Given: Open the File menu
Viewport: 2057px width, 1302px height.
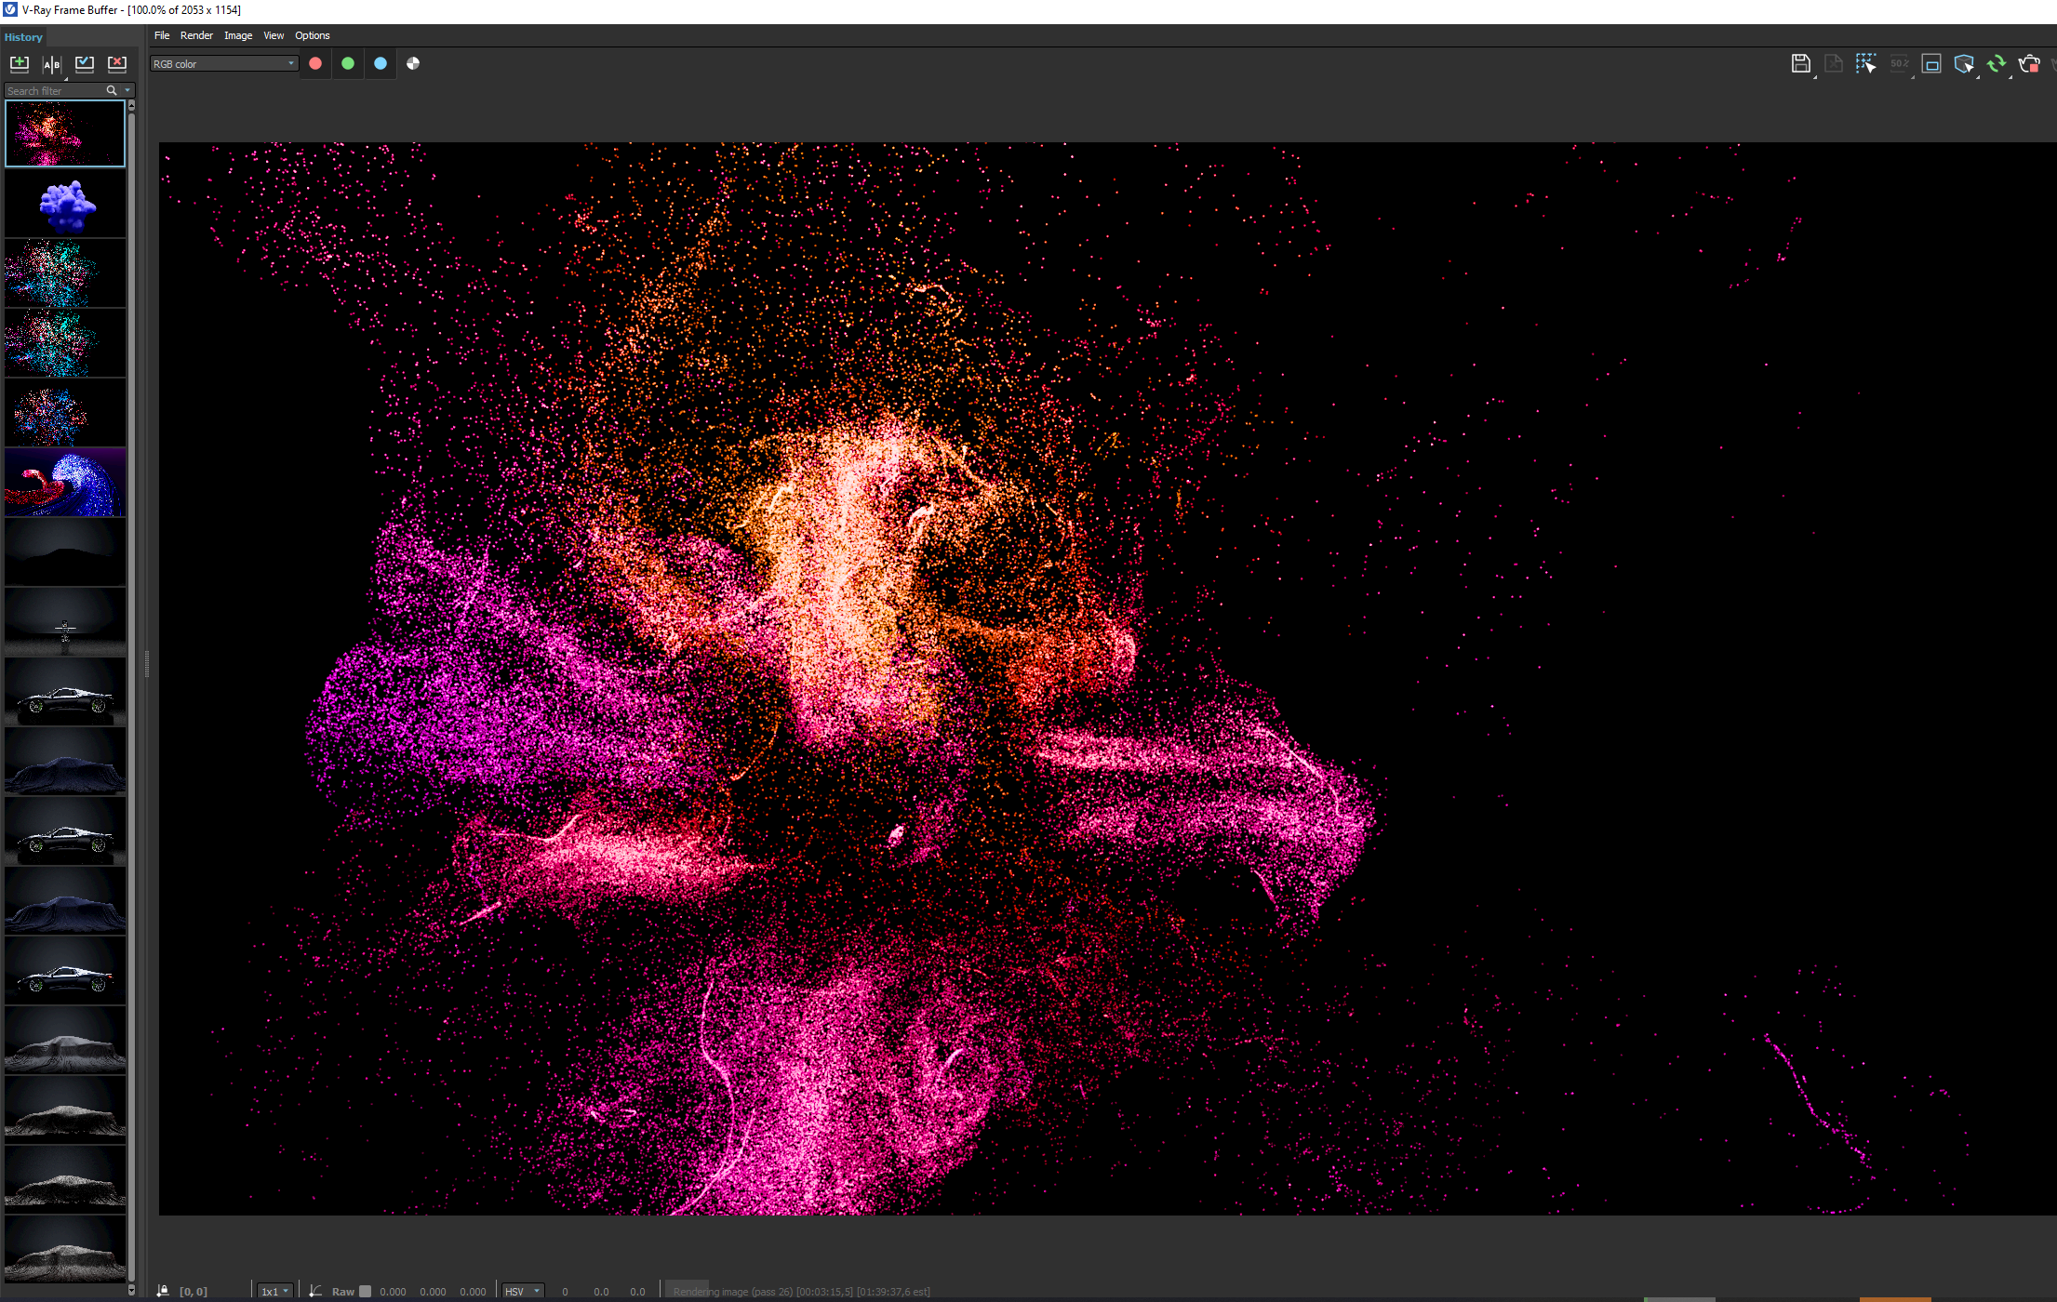Looking at the screenshot, I should click(x=162, y=35).
